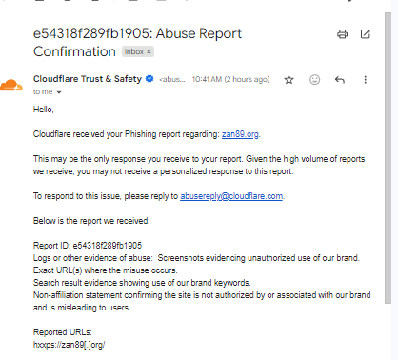
Task: Click the blue verified sender badge
Action: 149,78
